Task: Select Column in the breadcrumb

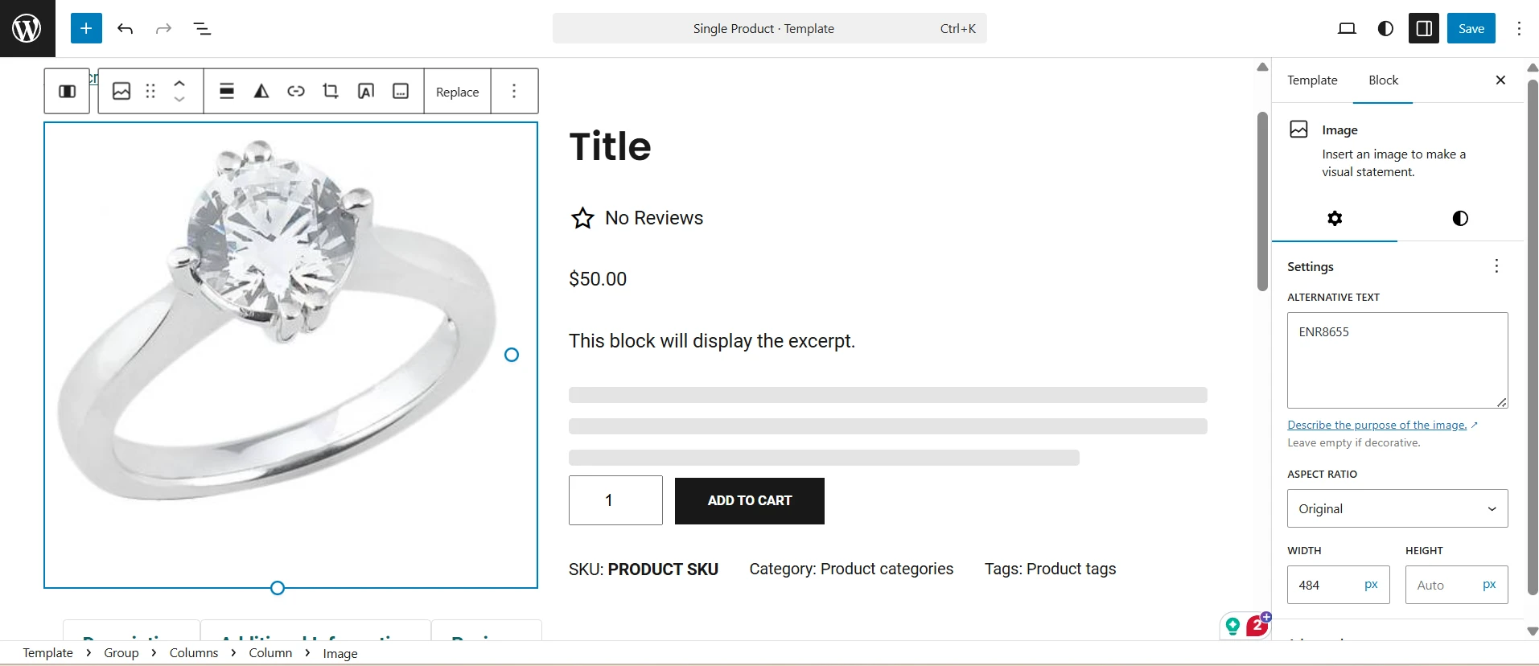Action: [x=270, y=653]
